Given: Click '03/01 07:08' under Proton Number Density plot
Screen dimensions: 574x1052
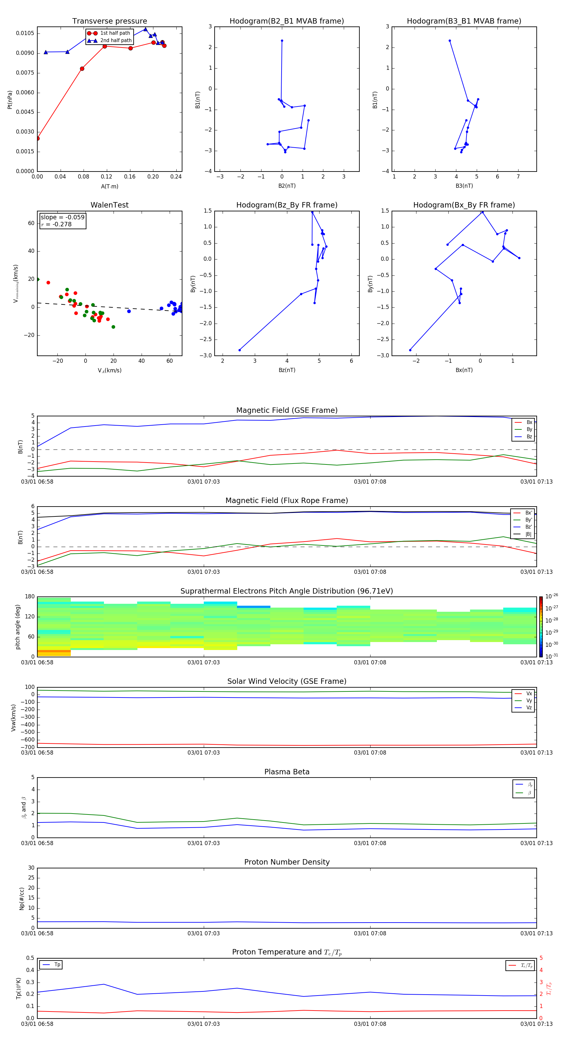Looking at the screenshot, I should tap(370, 933).
